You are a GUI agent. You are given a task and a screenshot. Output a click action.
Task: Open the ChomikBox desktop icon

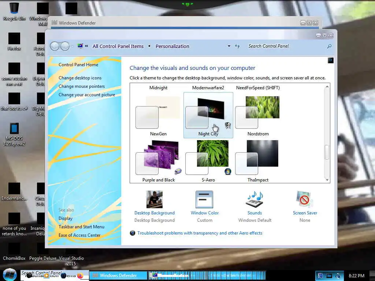pyautogui.click(x=14, y=252)
